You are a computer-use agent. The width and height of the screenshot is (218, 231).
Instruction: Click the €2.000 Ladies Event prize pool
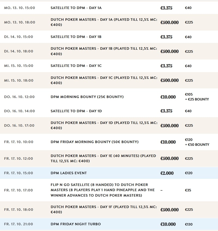167,173
